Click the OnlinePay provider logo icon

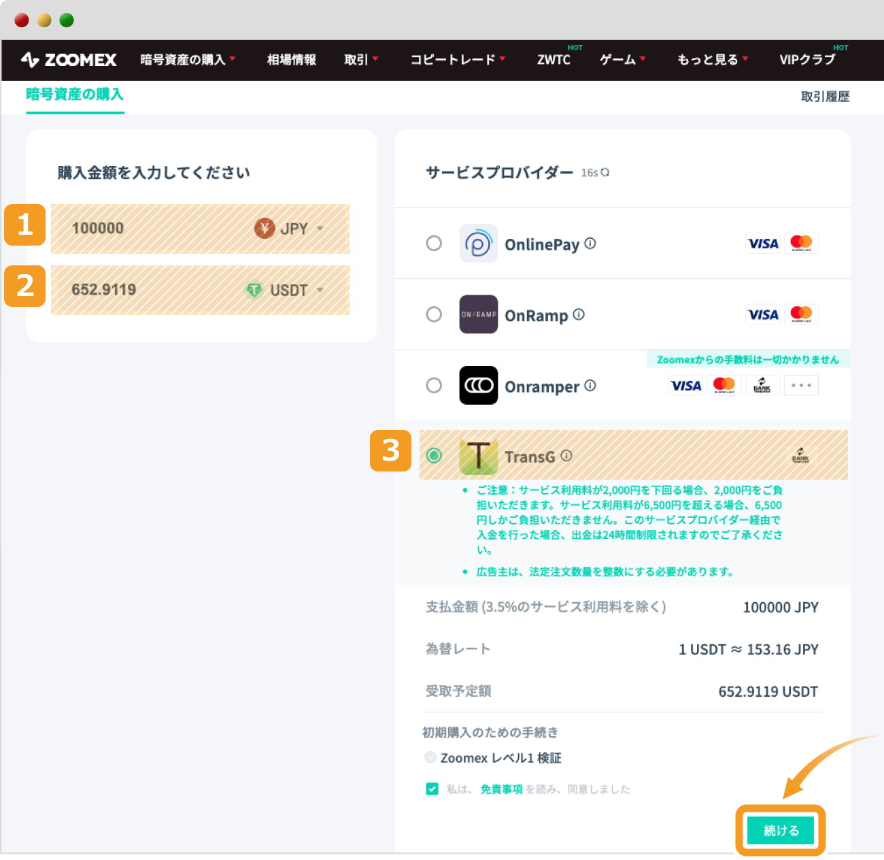point(478,244)
